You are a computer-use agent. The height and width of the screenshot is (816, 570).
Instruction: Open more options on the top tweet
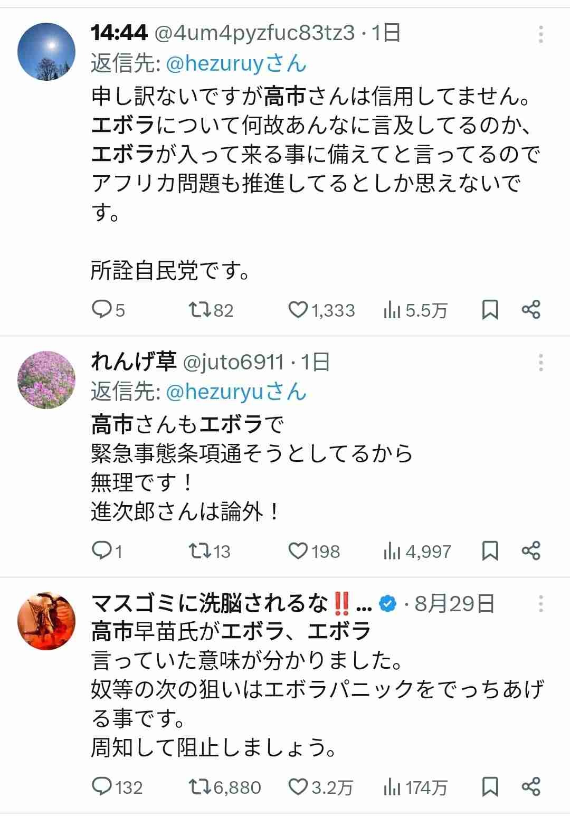click(540, 35)
